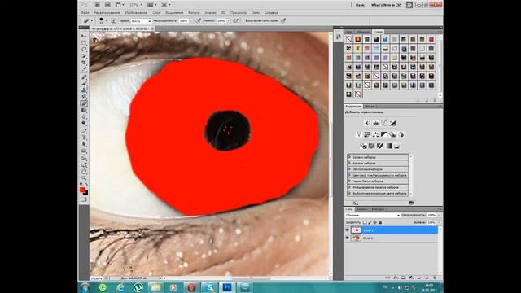
Task: Toggle Lock image pixels brush icon
Action: pyautogui.click(x=370, y=222)
